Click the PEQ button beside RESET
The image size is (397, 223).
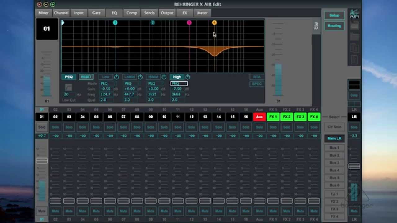coord(69,77)
